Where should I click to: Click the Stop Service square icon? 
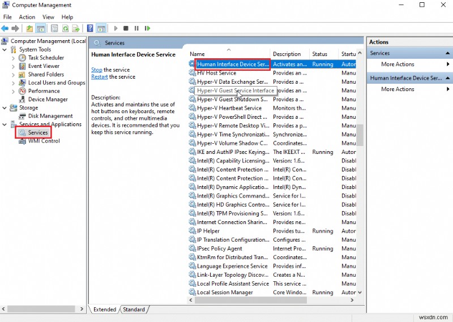coord(126,28)
